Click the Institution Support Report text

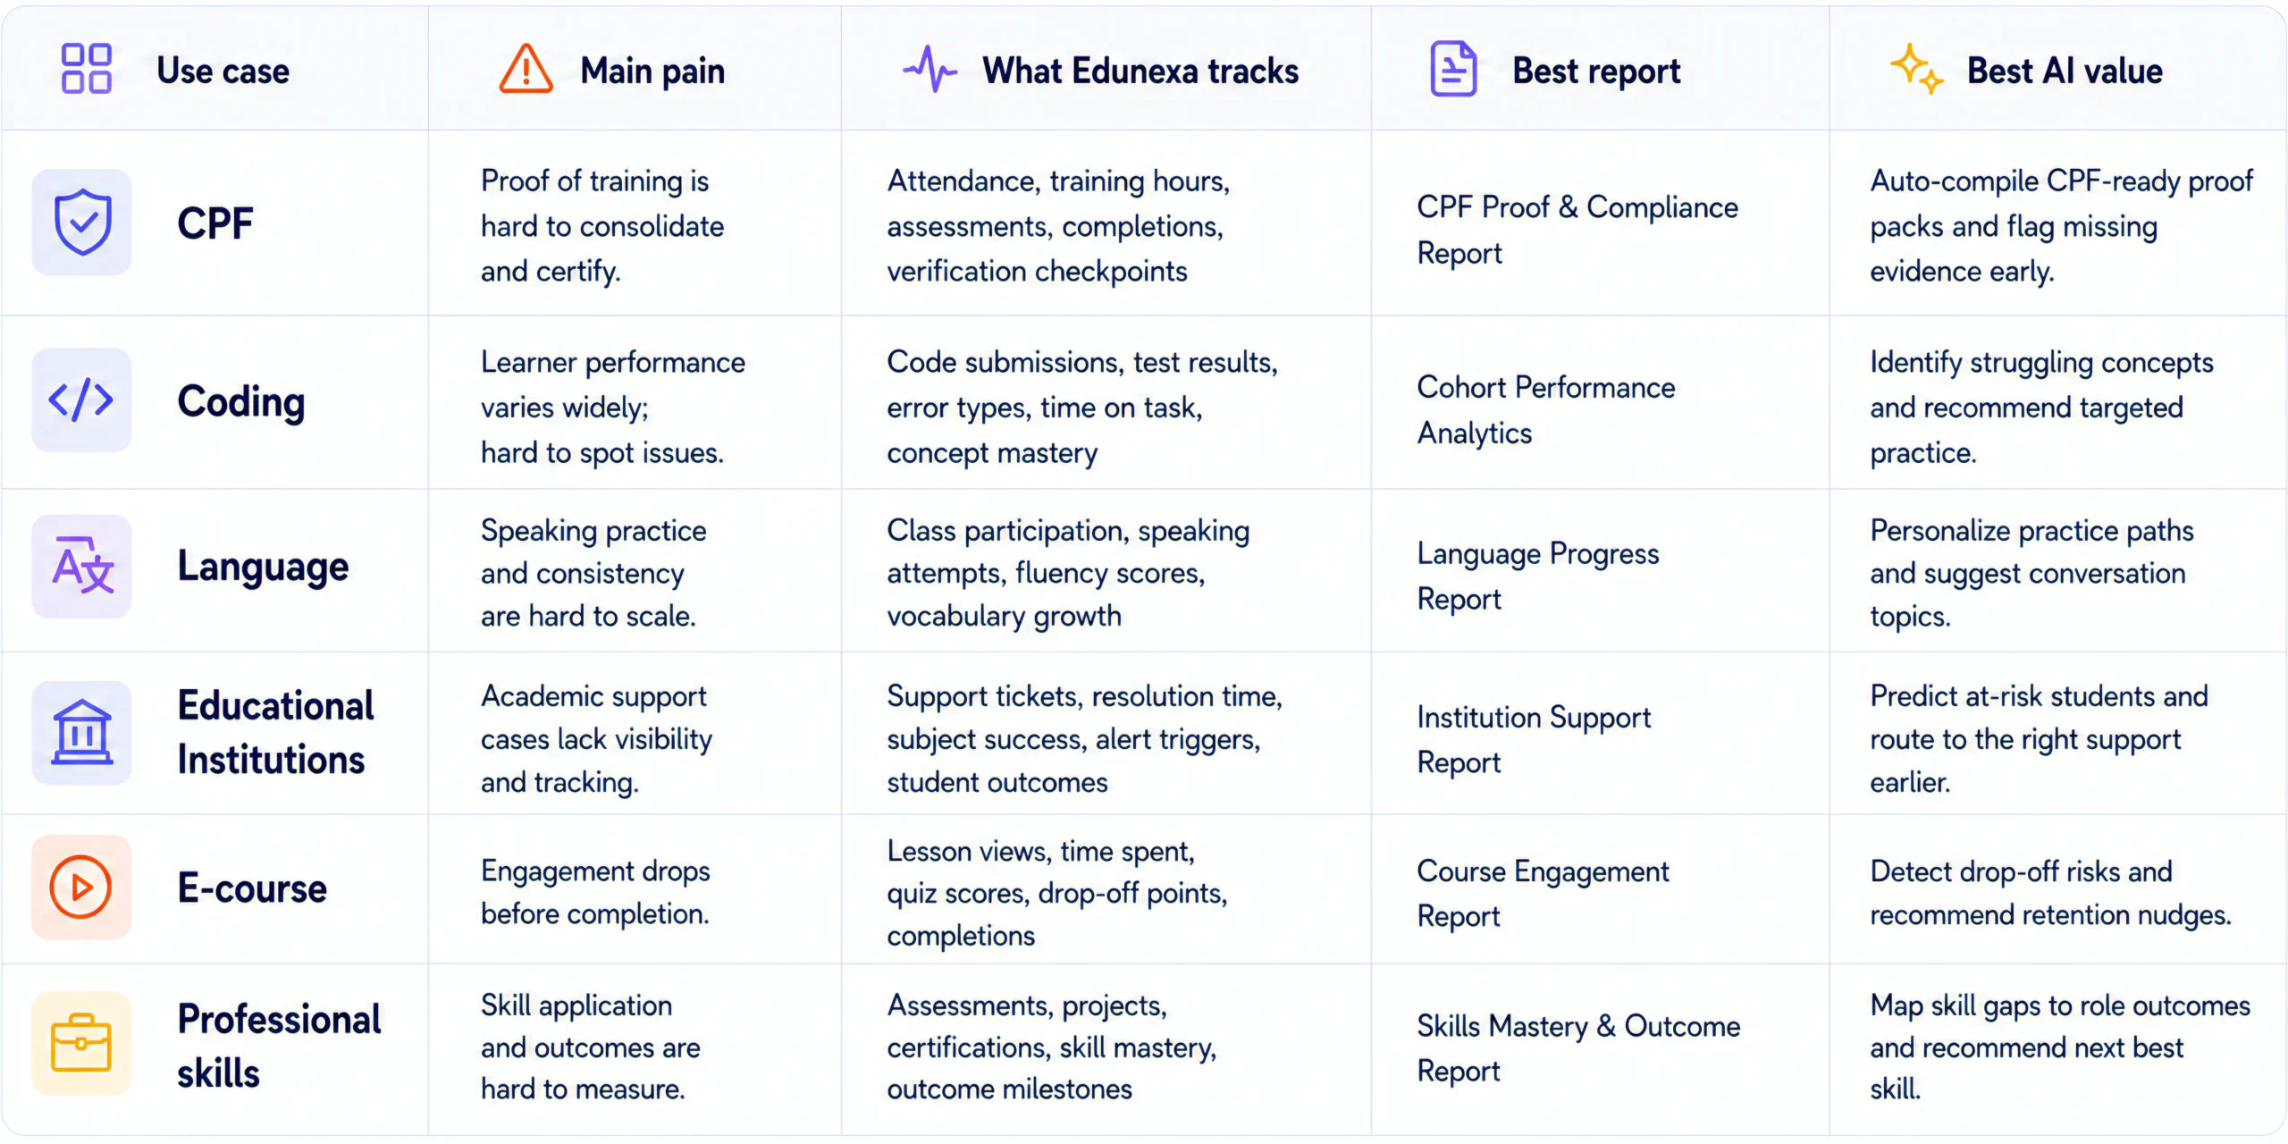(1534, 739)
